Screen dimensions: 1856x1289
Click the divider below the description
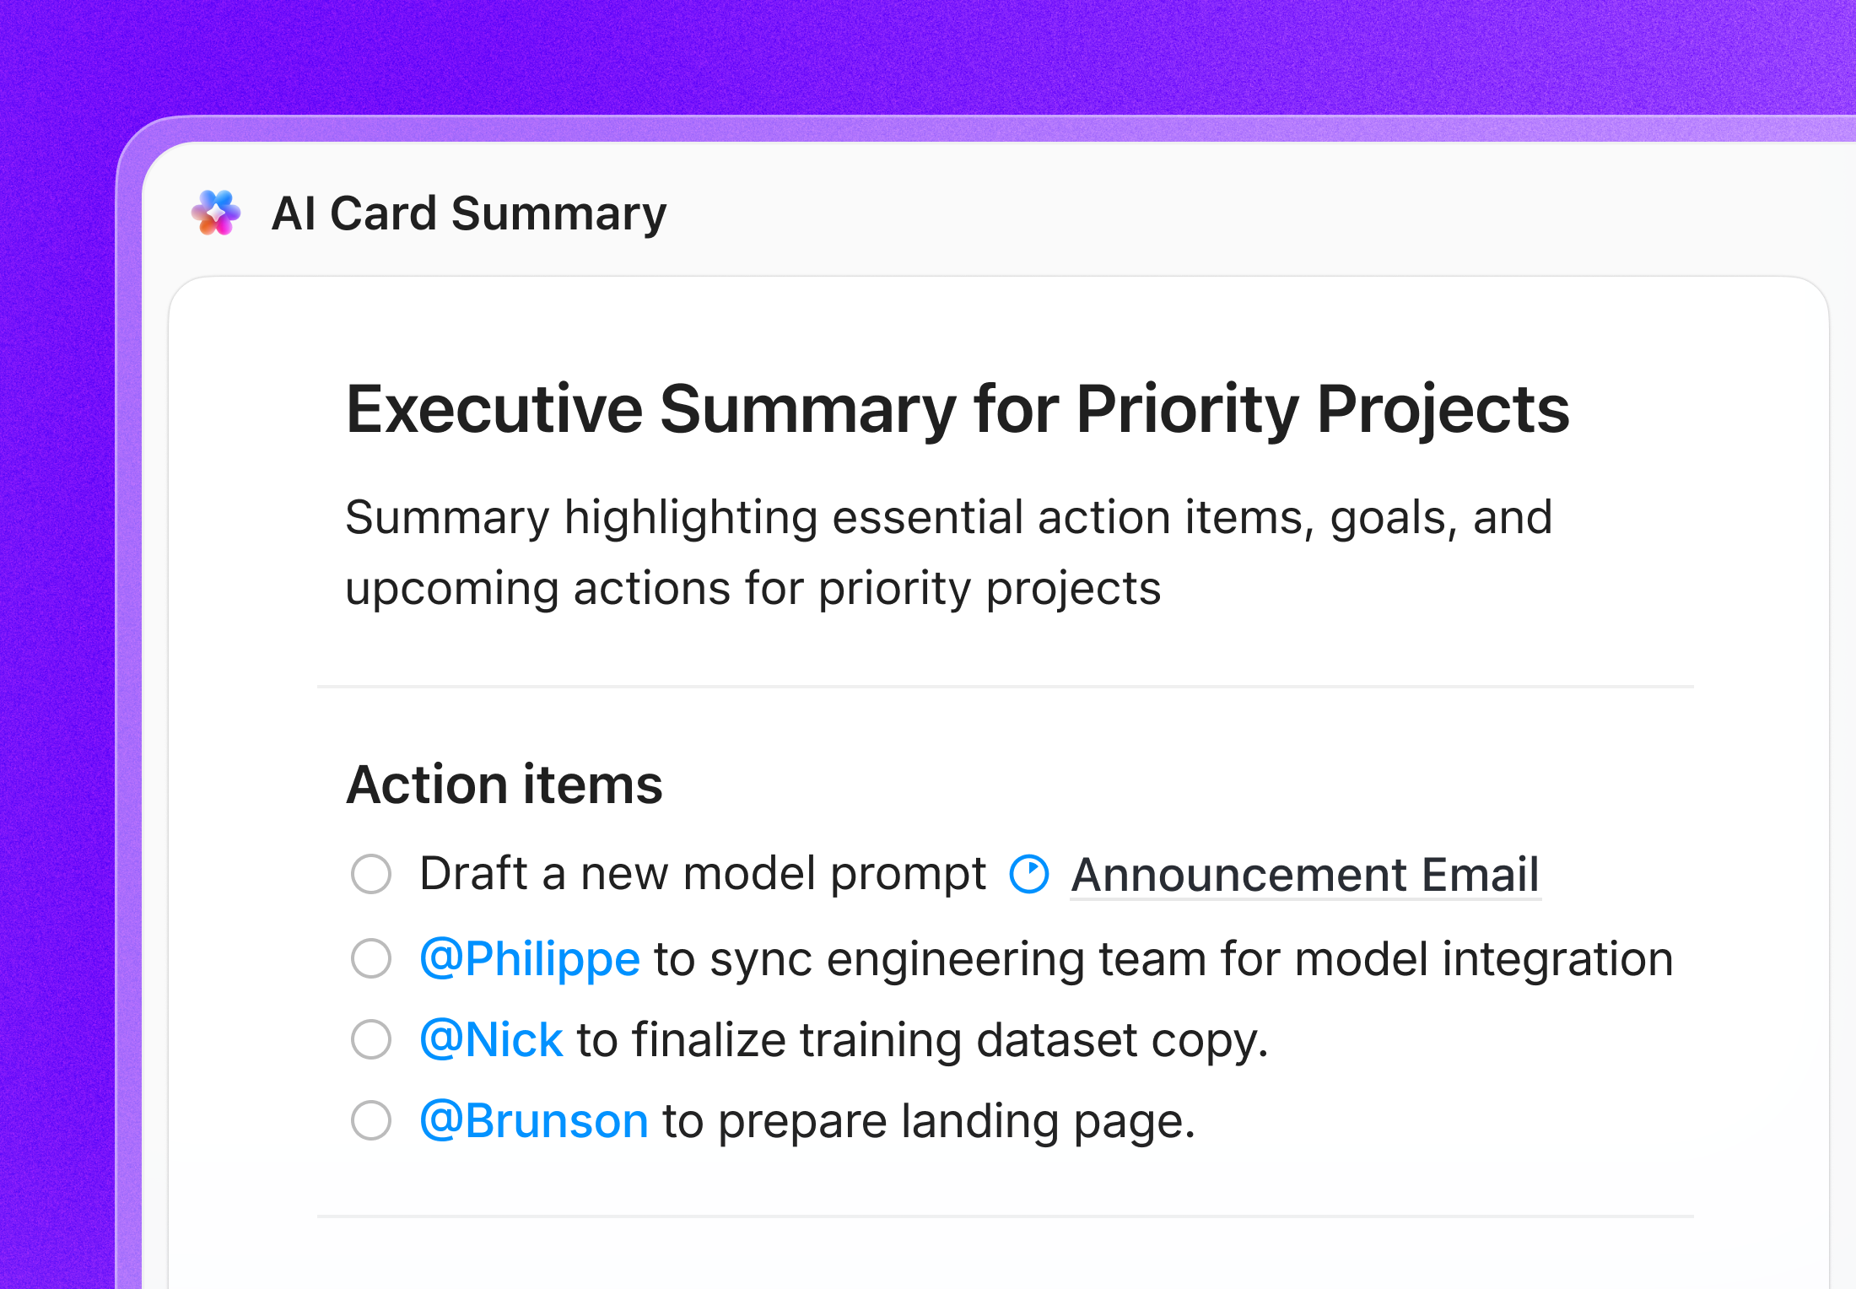1004,686
